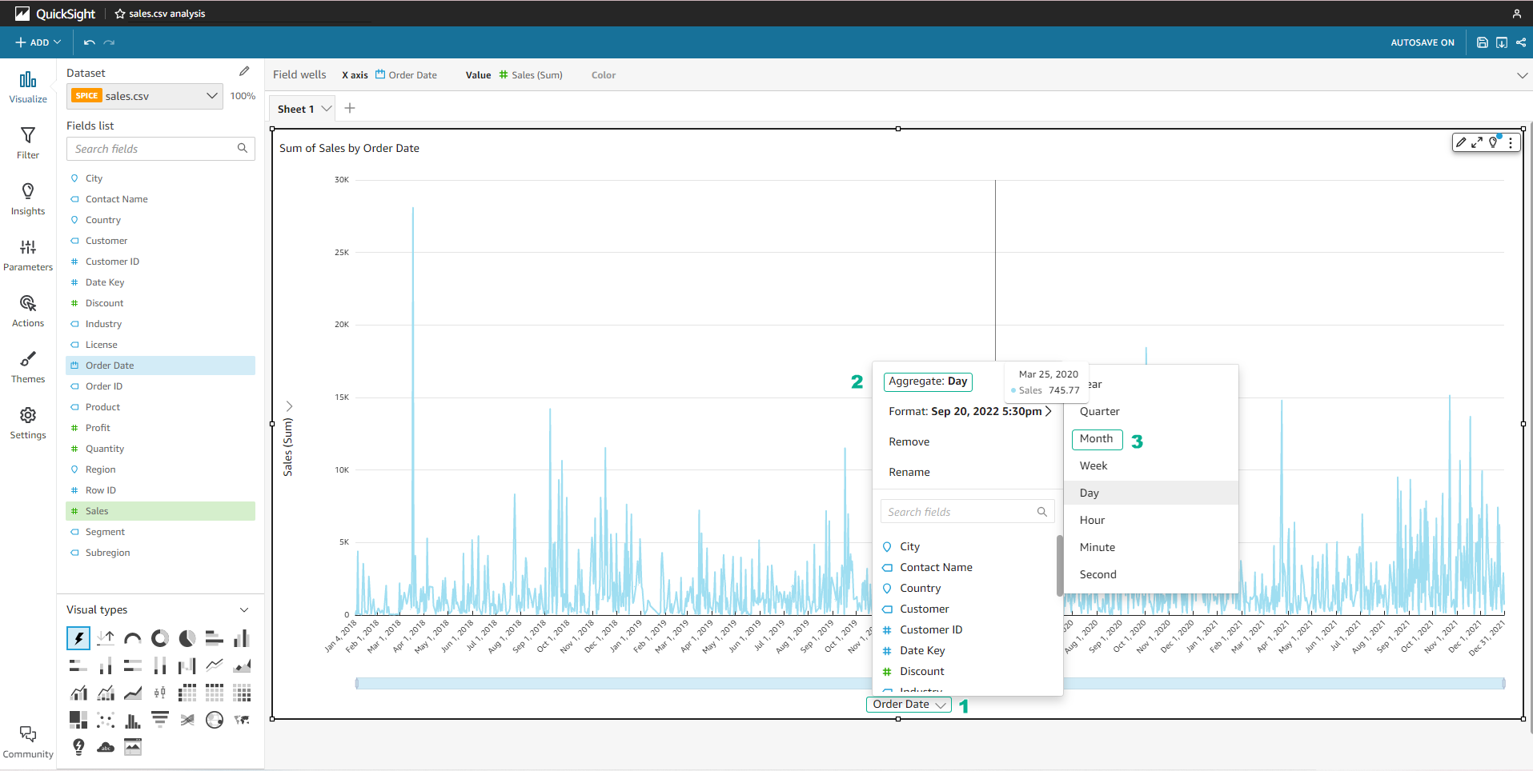Viewport: 1533px width, 771px height.
Task: Select the line chart visual type
Action: 215,665
